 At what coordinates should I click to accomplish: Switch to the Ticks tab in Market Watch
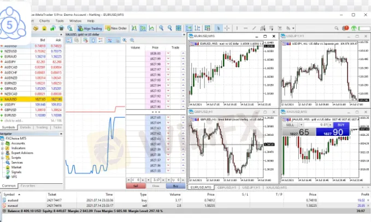pos(57,127)
